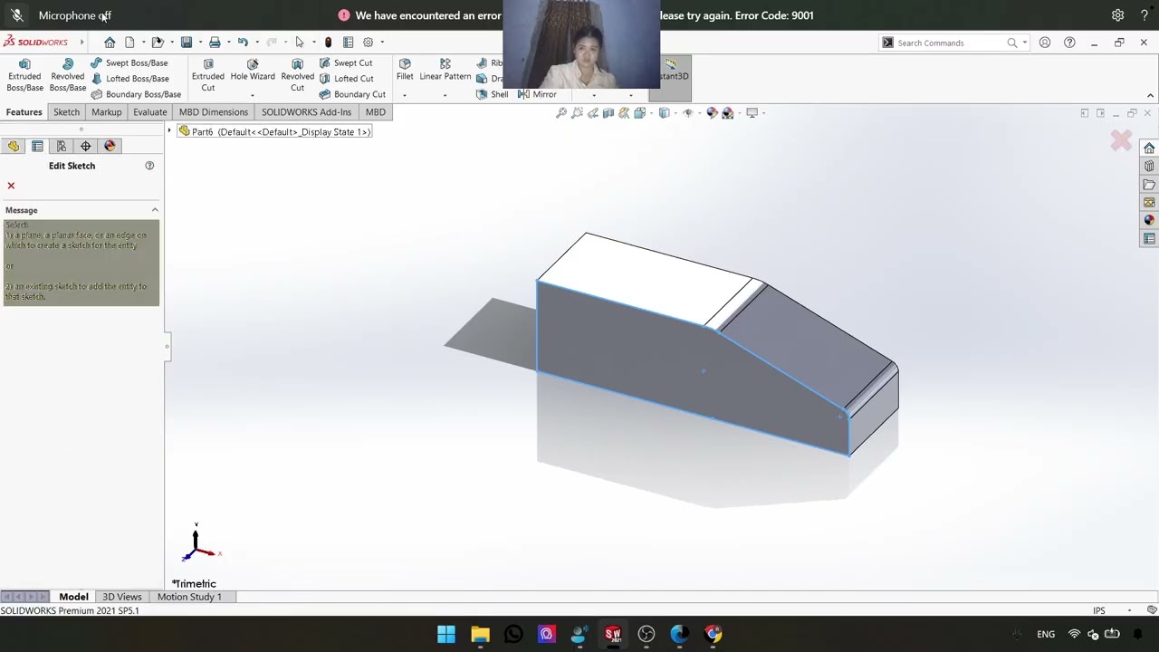This screenshot has height=652, width=1159.
Task: Open the PropertyManager tab icon
Action: [x=37, y=146]
